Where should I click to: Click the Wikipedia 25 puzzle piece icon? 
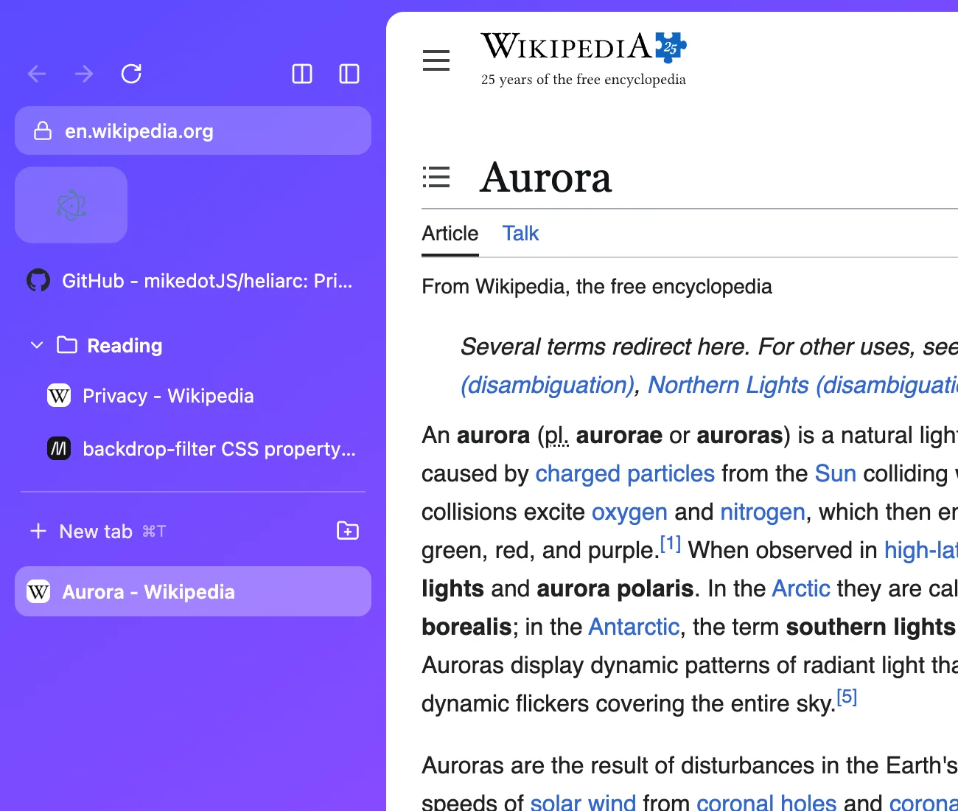point(671,47)
